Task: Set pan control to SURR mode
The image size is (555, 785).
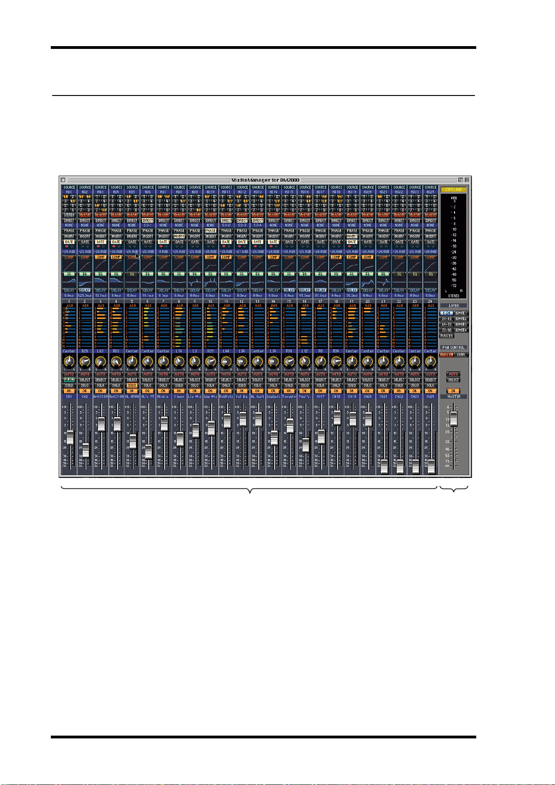Action: tap(461, 355)
